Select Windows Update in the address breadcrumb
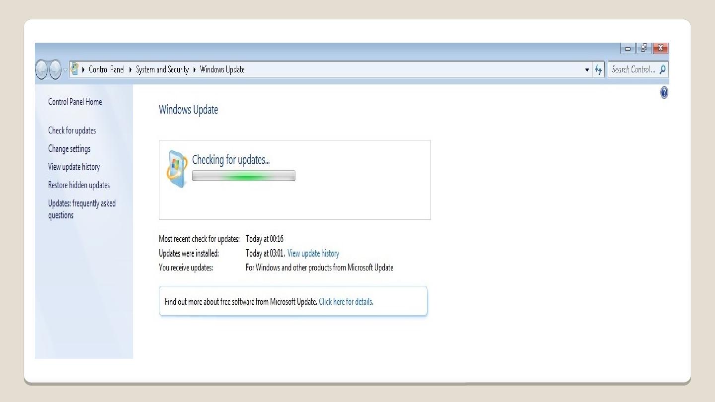 pos(222,69)
